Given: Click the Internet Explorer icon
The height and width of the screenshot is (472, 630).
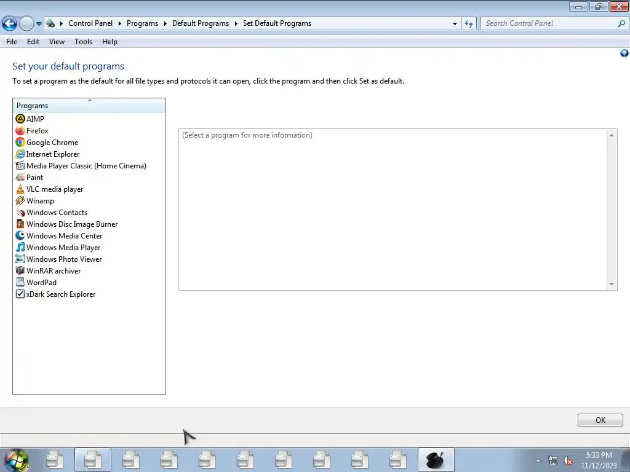Looking at the screenshot, I should tap(20, 154).
